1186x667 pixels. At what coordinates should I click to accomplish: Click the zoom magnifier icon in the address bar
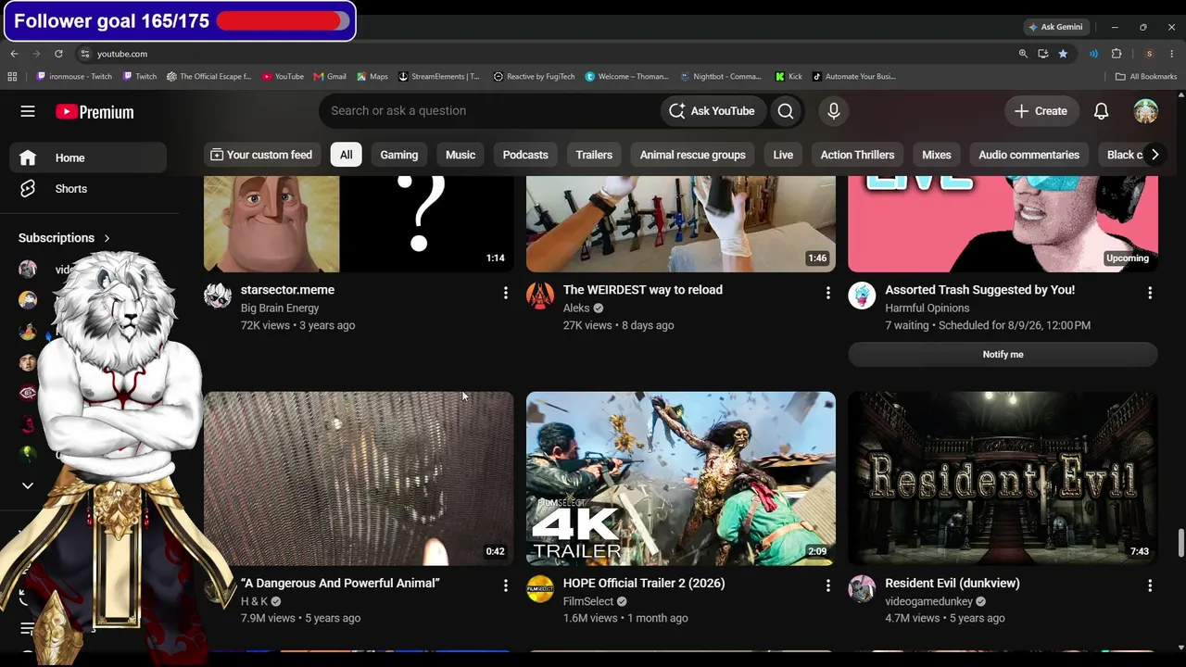(x=1023, y=54)
